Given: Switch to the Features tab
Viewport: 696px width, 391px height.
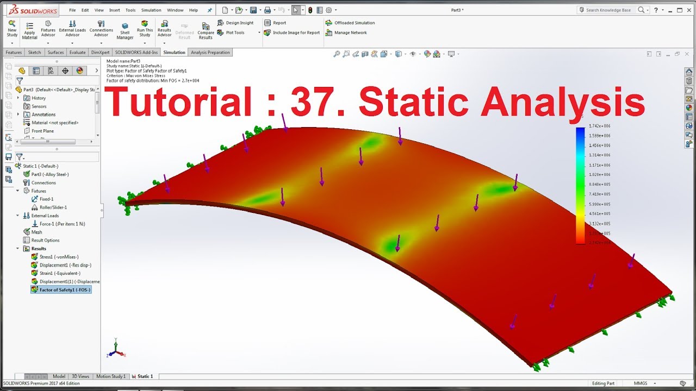Looking at the screenshot, I should [x=14, y=52].
